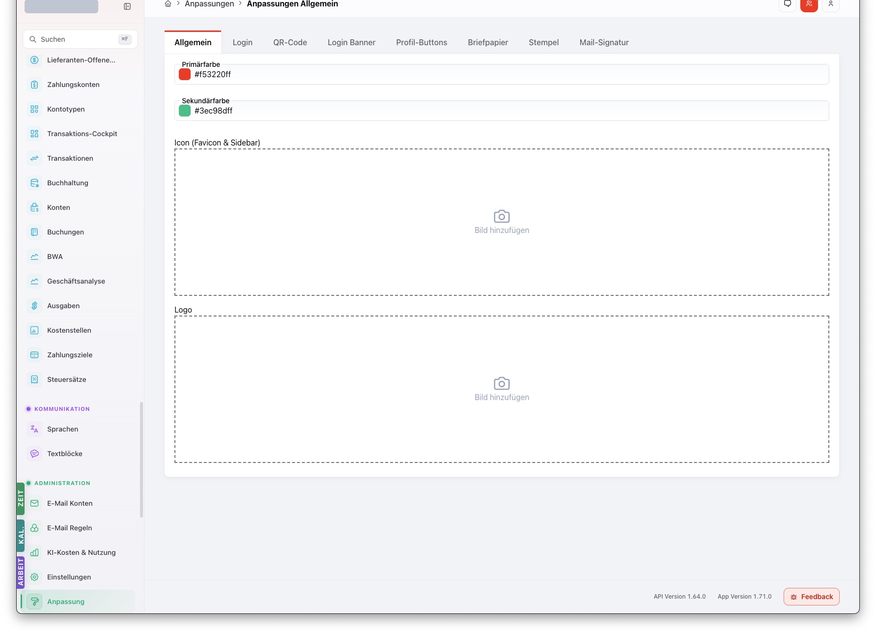Click the Feedback button
876x634 pixels.
[x=811, y=597]
